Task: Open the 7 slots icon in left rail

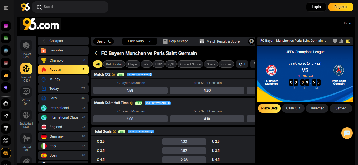Action: (x=6, y=128)
